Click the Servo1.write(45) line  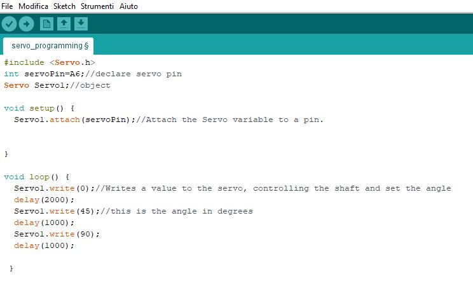tap(134, 211)
